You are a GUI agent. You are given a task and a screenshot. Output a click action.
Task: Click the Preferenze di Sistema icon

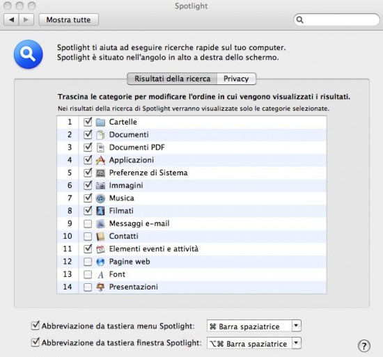[x=100, y=173]
